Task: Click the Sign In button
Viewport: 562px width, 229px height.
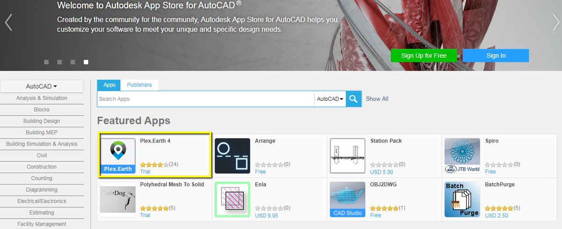Action: [496, 56]
